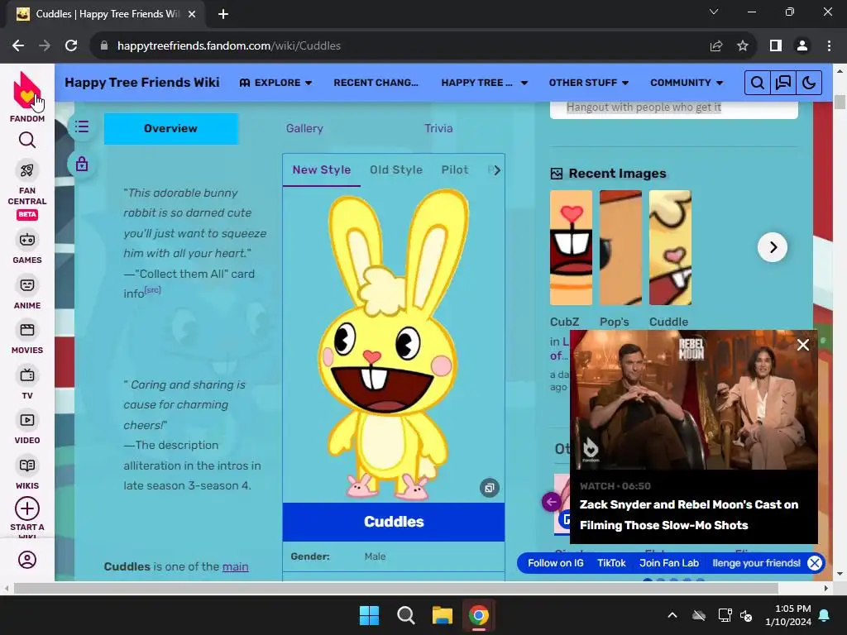Toggle dark theme with moon icon
Image resolution: width=847 pixels, height=635 pixels.
coord(809,83)
